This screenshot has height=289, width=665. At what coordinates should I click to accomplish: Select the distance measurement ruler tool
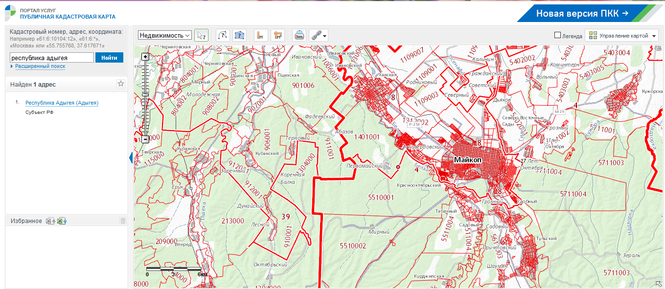pyautogui.click(x=261, y=35)
